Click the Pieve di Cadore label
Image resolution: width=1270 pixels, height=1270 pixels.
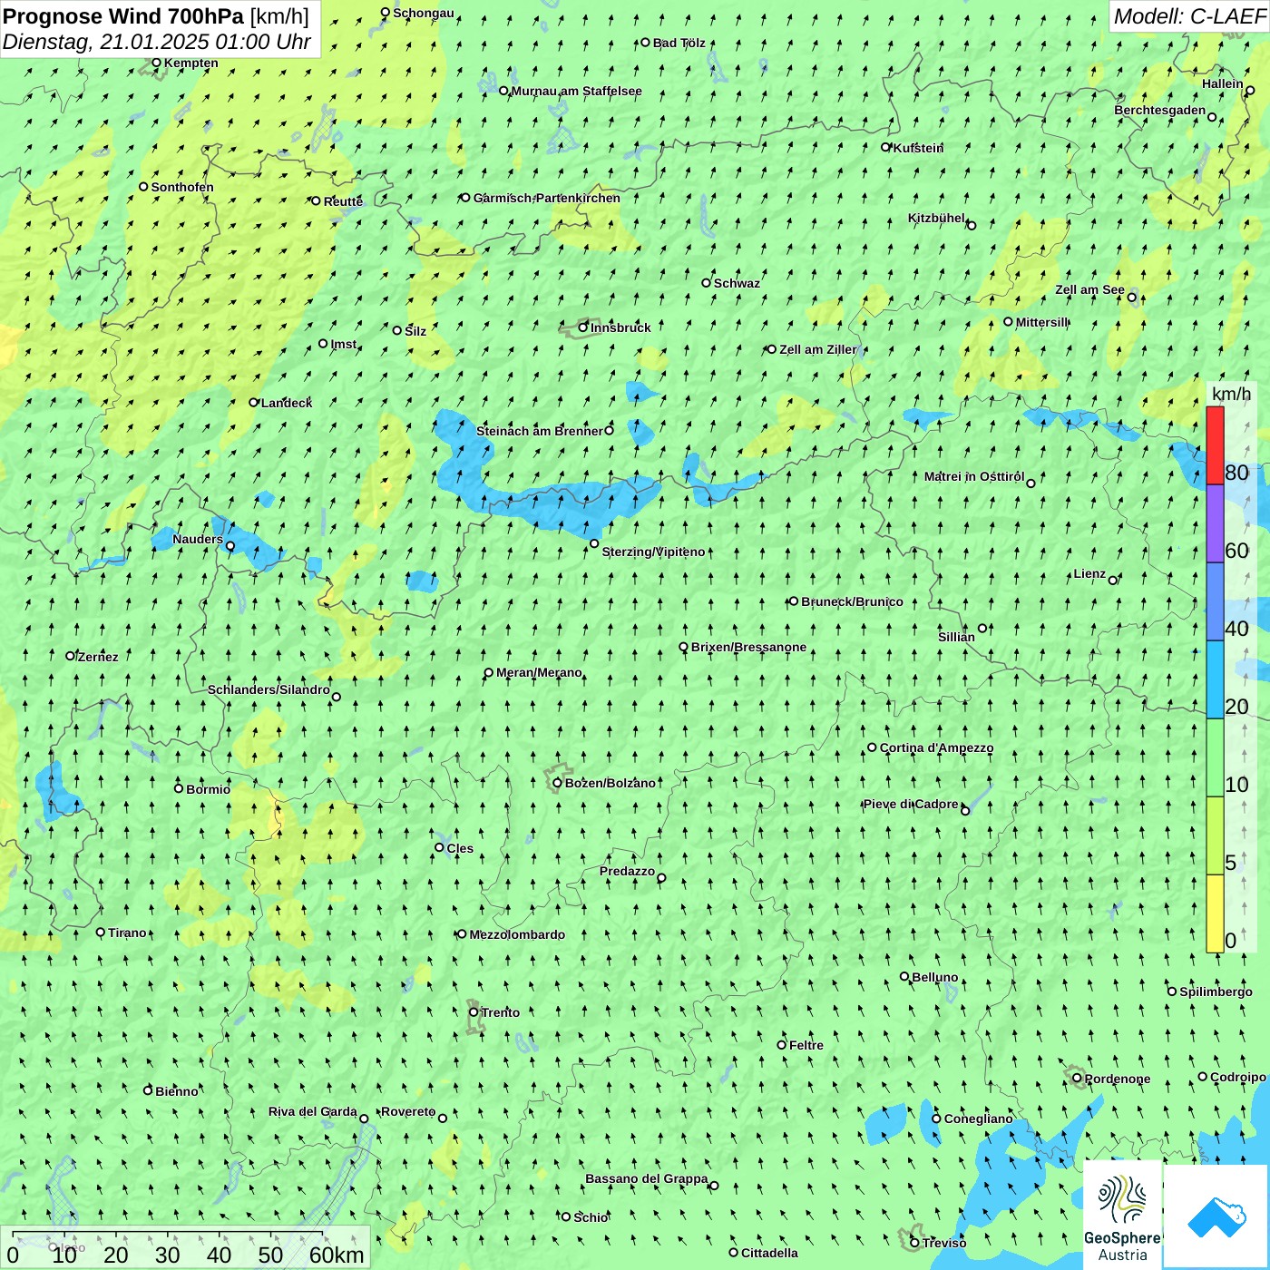(x=911, y=804)
